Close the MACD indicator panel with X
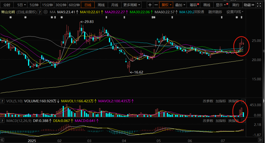 click(243, 121)
